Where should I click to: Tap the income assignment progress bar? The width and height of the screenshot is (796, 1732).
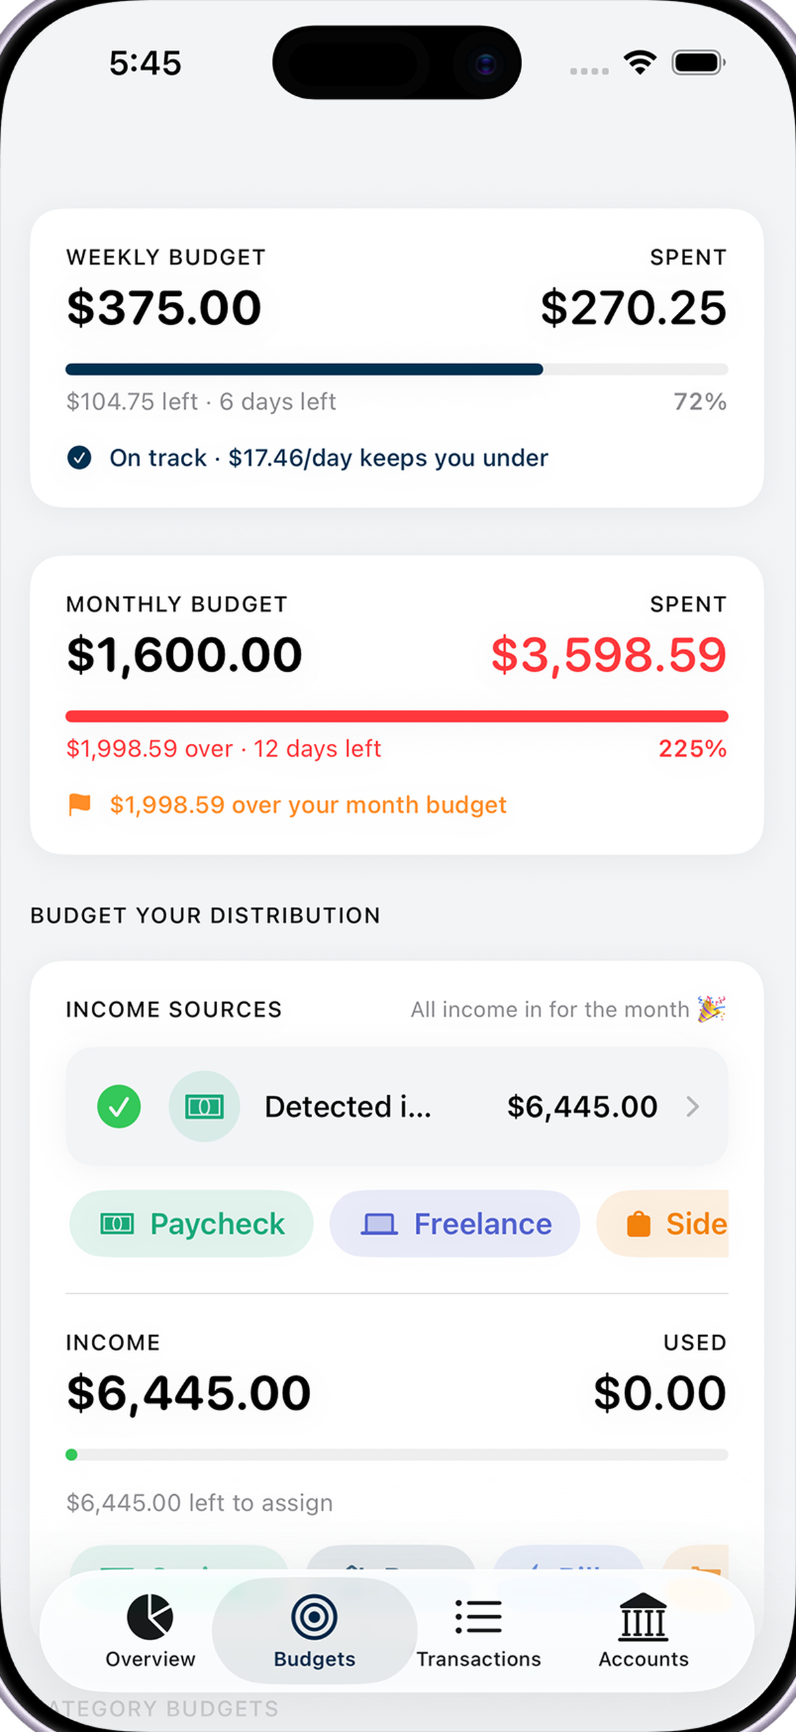pyautogui.click(x=397, y=1455)
